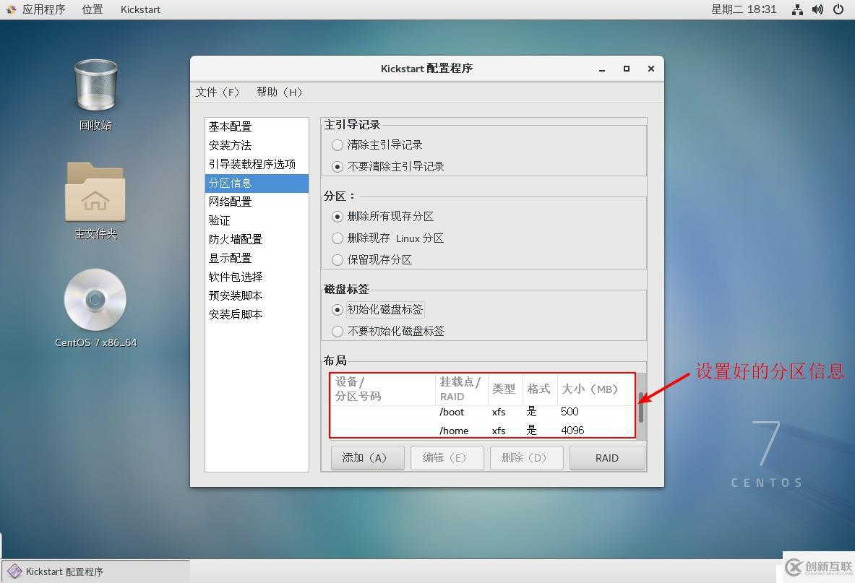
Task: Go to 显示配置 section
Action: 257,258
